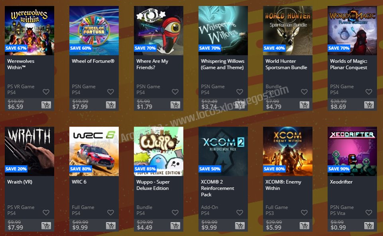Viewport: 383px width, 236px height.
Task: Toggle wishlist heart for Xeodrifter
Action: pyautogui.click(x=369, y=213)
